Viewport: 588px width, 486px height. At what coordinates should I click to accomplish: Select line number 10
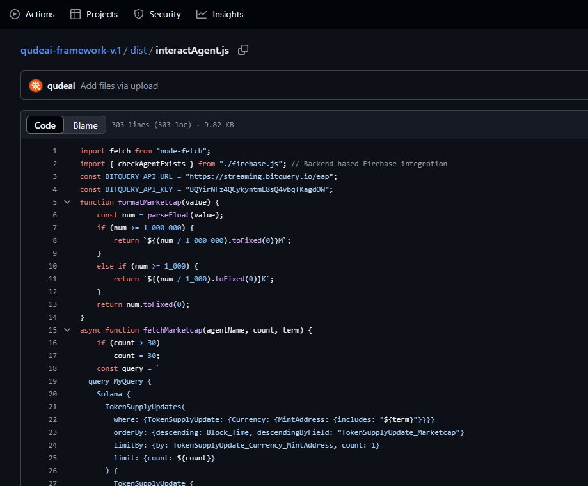53,266
